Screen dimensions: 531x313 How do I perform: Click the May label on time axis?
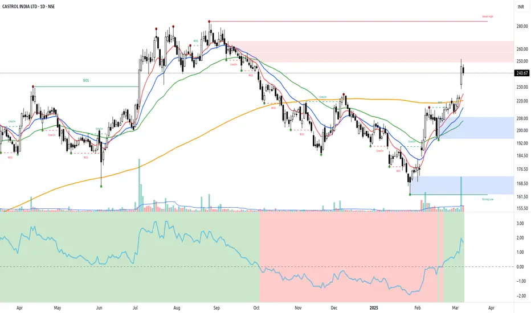pos(58,308)
